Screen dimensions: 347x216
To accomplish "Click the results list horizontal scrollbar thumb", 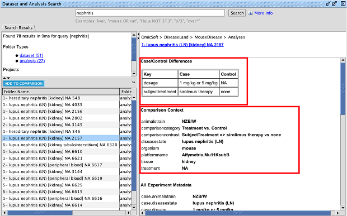I will point(40,213).
